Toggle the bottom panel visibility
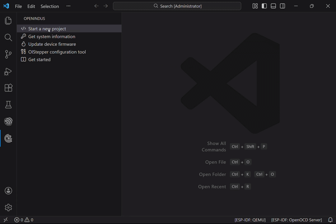This screenshot has width=336, height=224. click(x=273, y=6)
